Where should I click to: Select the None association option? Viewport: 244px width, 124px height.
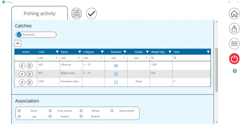[19, 111]
